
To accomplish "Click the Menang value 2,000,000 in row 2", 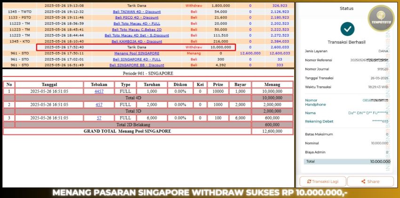I will (272, 105).
